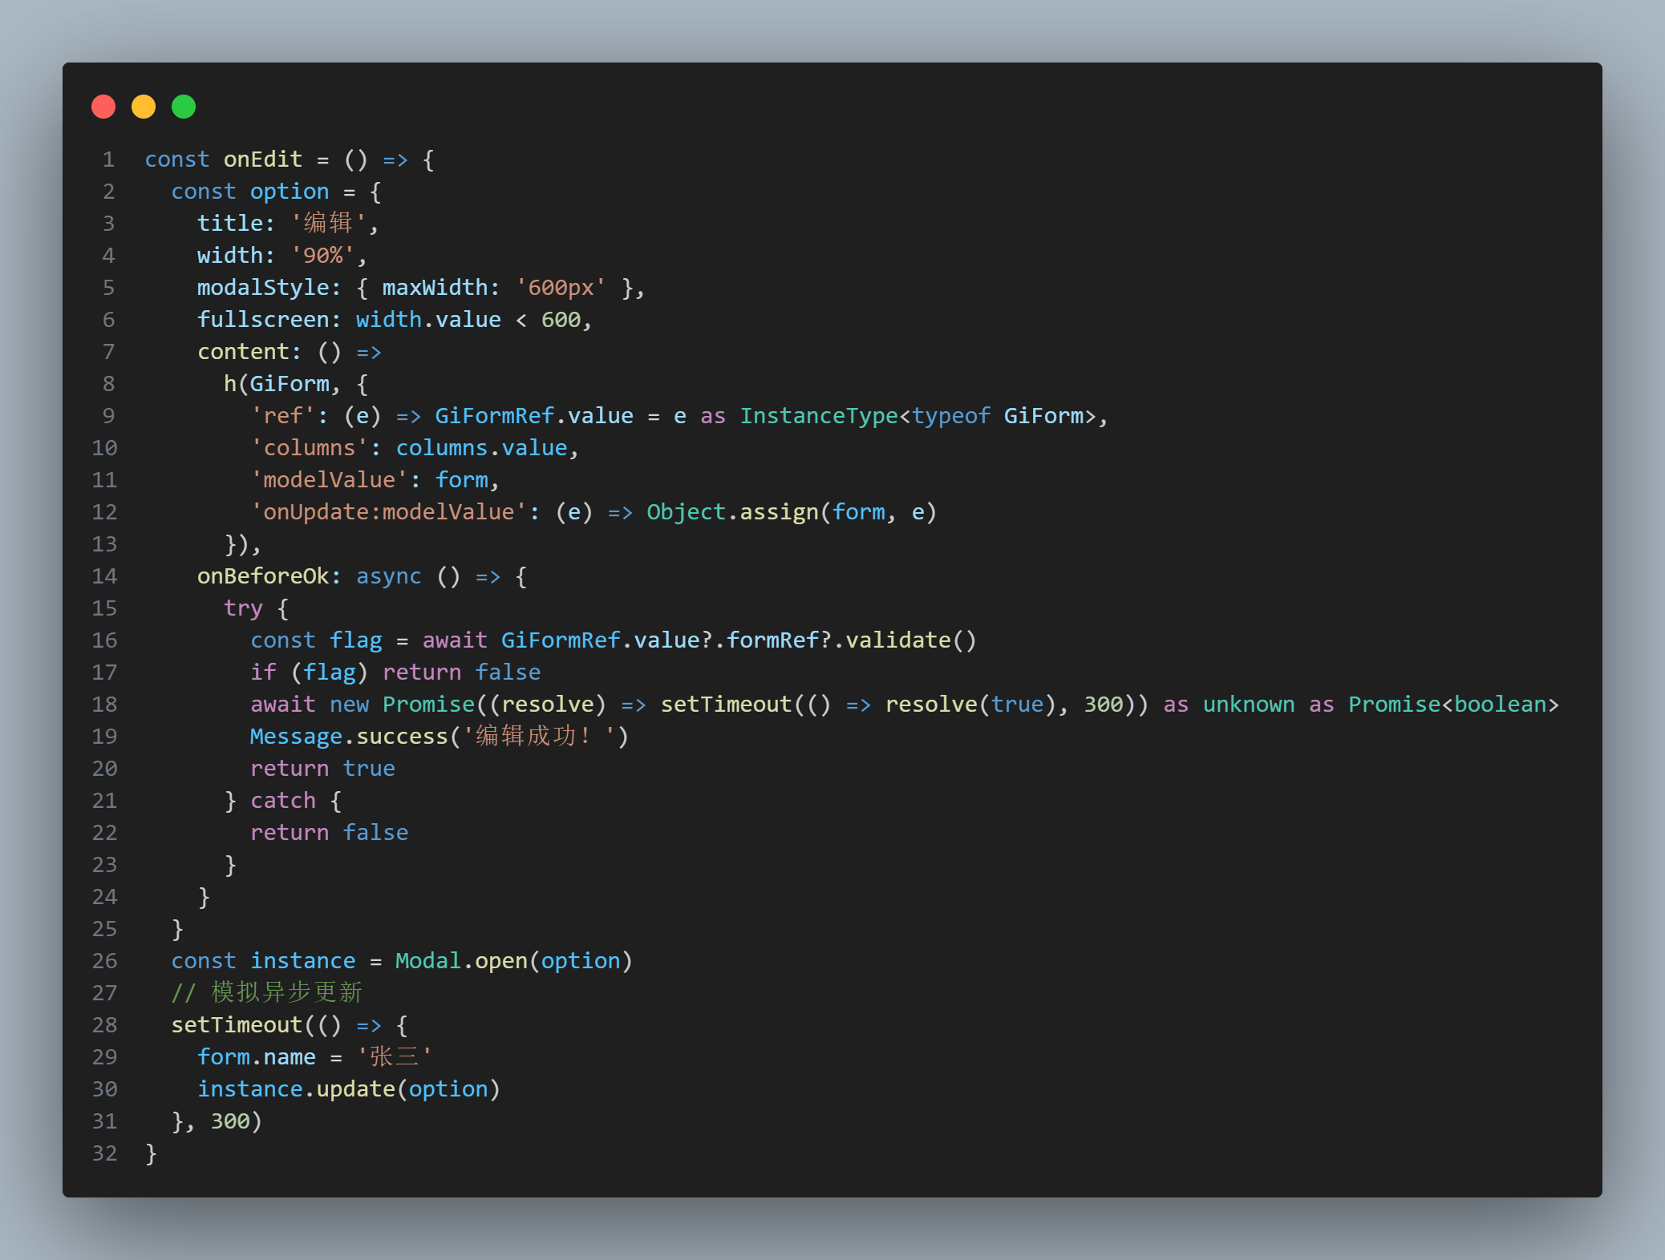Click the async keyword on line 14
Image resolution: width=1665 pixels, height=1260 pixels.
pos(389,576)
